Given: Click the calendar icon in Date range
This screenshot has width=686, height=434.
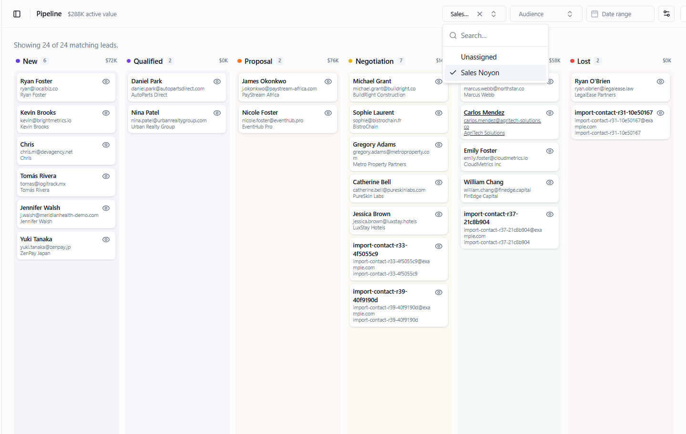Looking at the screenshot, I should 594,14.
